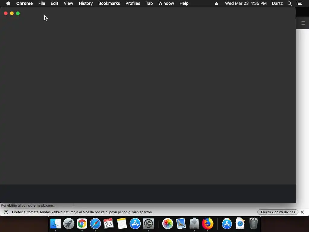Open the Edit menu
Image resolution: width=309 pixels, height=232 pixels.
pyautogui.click(x=54, y=3)
